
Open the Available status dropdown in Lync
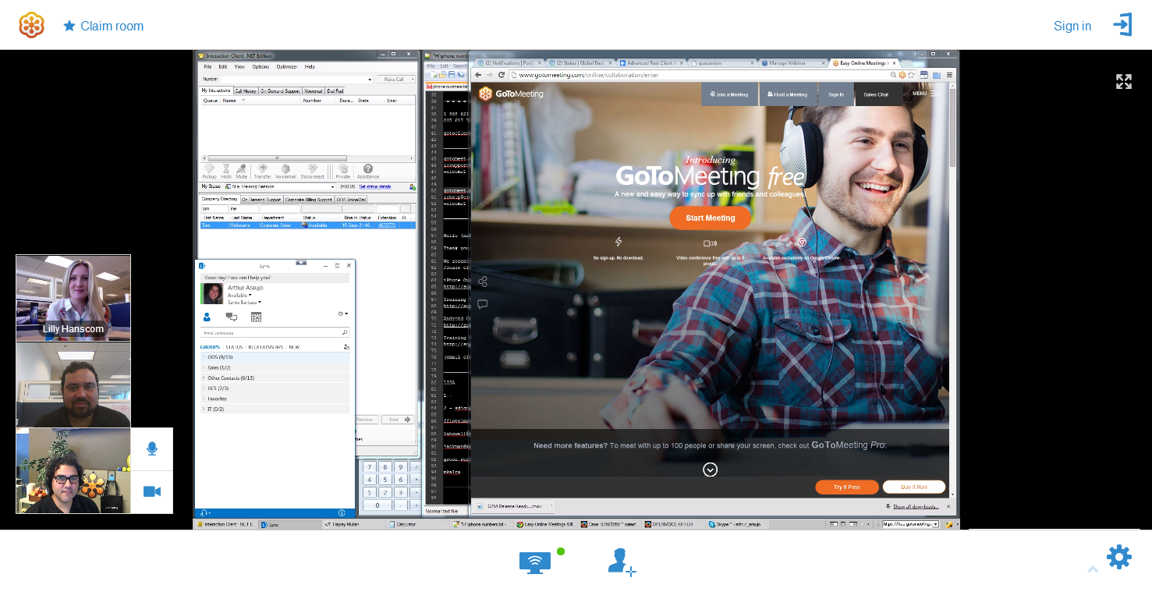tap(240, 296)
